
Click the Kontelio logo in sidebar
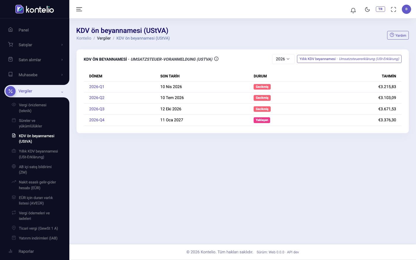[35, 9]
